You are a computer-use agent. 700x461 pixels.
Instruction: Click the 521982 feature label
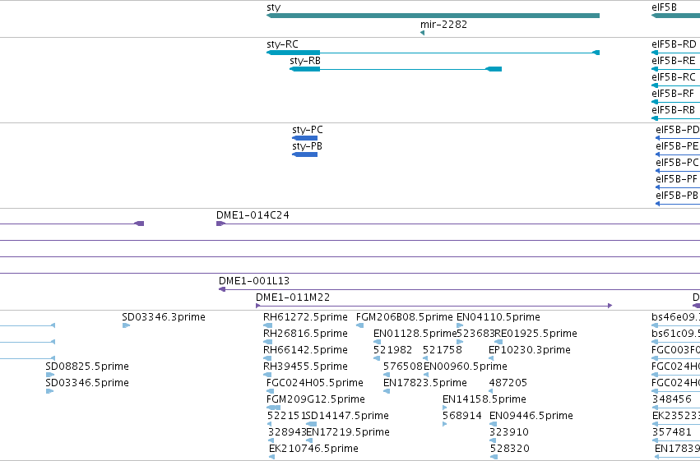[392, 350]
